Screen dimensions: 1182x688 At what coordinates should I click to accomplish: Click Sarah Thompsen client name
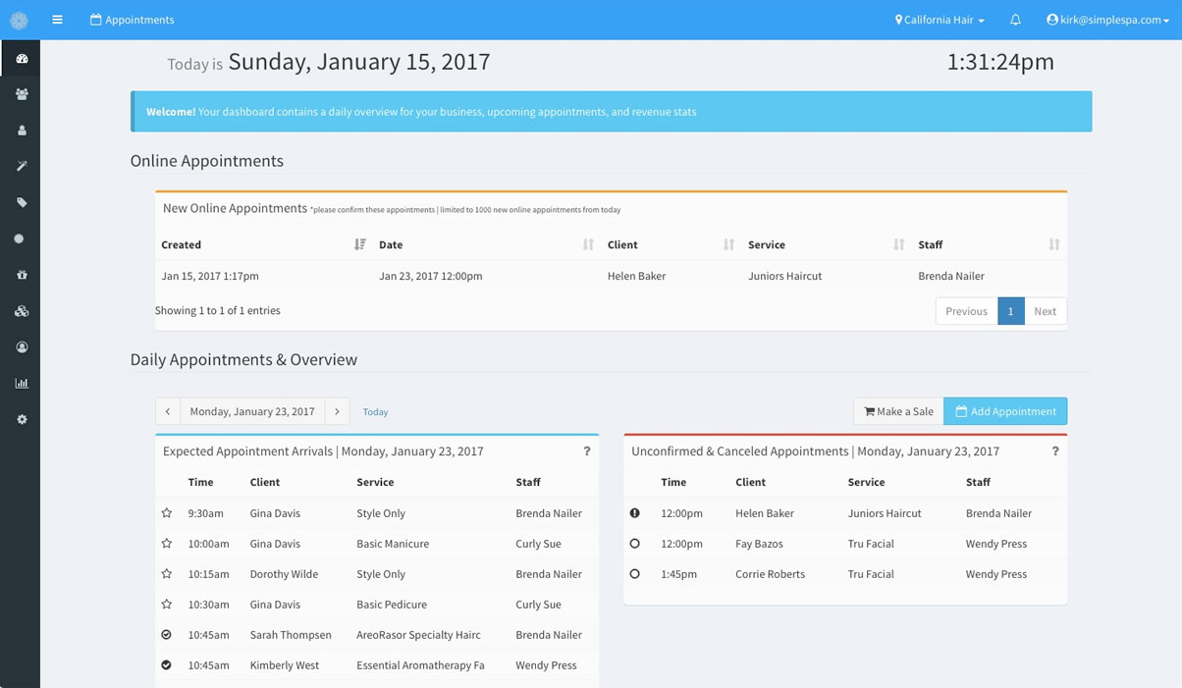(x=291, y=635)
